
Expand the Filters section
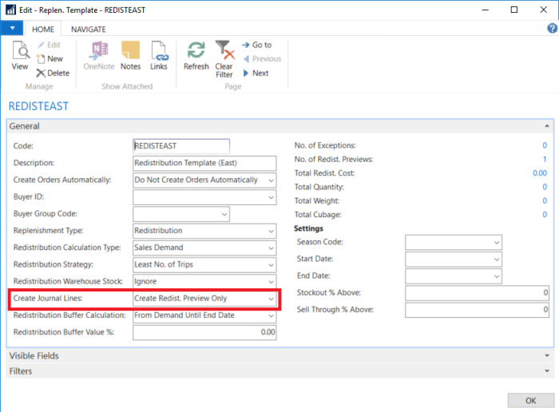pyautogui.click(x=546, y=371)
